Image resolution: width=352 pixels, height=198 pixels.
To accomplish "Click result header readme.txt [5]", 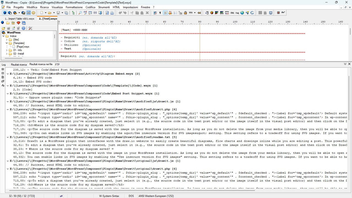I will (94, 137).
